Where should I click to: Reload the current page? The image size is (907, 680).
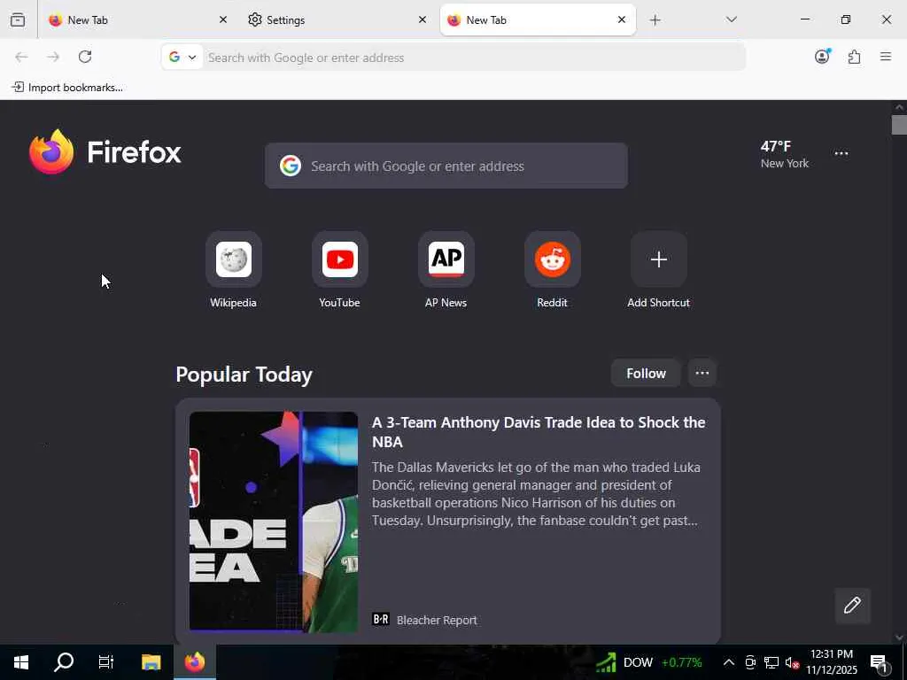tap(85, 57)
